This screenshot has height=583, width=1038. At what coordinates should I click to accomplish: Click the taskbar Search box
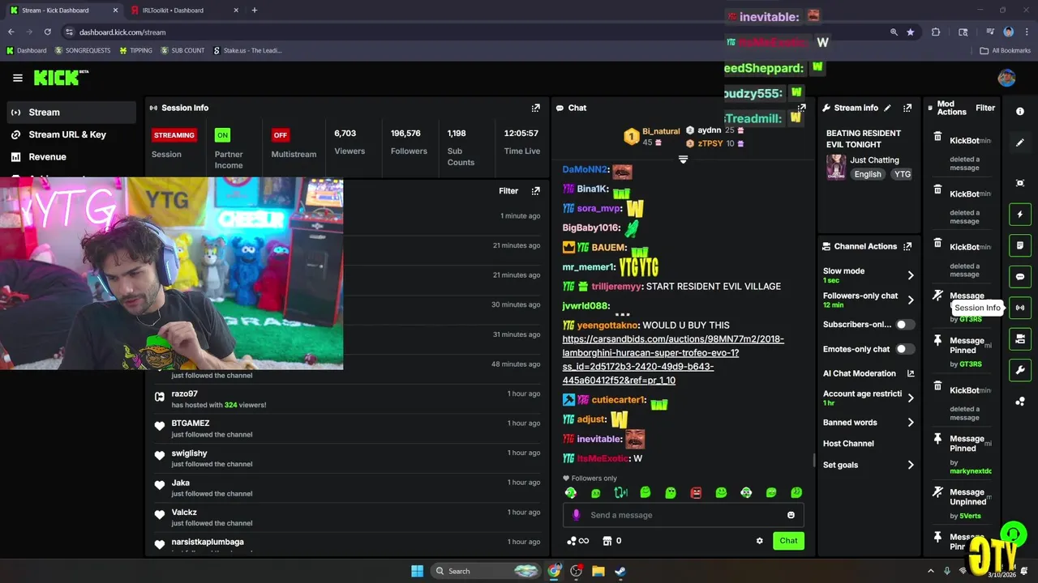pos(485,571)
